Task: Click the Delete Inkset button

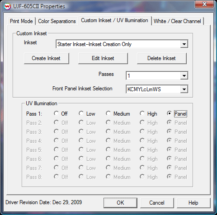Action: click(x=162, y=58)
